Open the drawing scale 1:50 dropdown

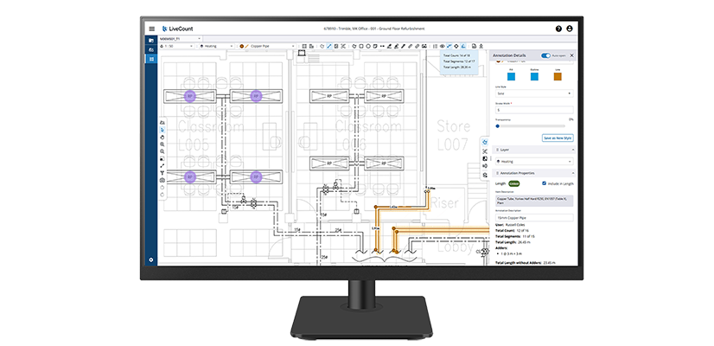[178, 46]
